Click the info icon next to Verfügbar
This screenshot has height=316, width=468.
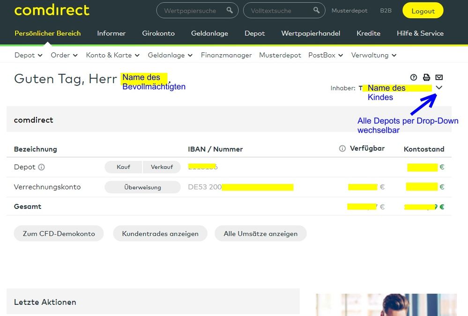pyautogui.click(x=342, y=148)
